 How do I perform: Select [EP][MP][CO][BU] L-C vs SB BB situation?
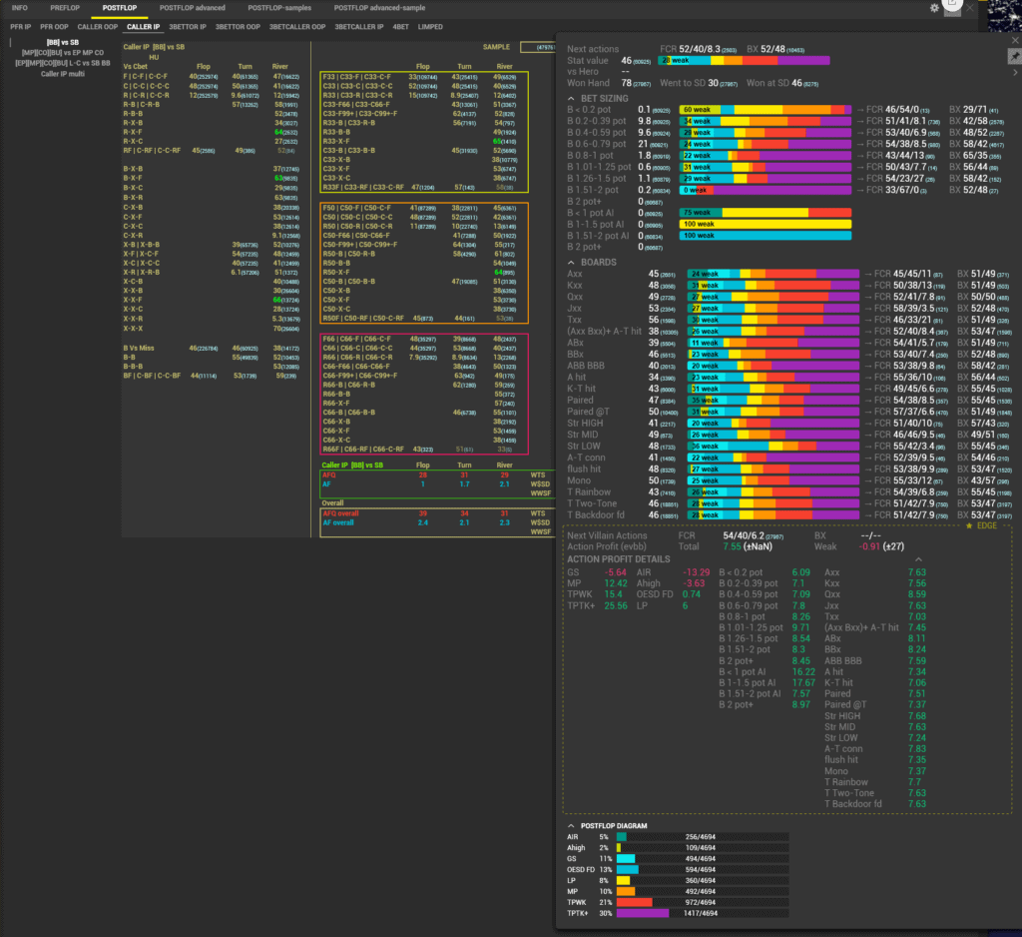point(63,63)
